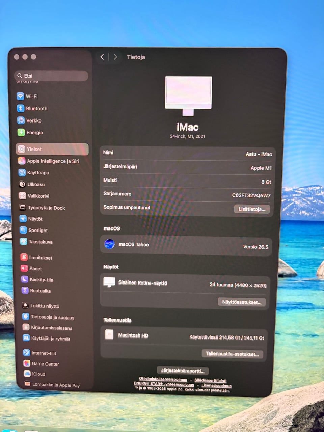The image size is (324, 432).
Task: Click the Sopimus umpeutunut label
Action: (127, 207)
